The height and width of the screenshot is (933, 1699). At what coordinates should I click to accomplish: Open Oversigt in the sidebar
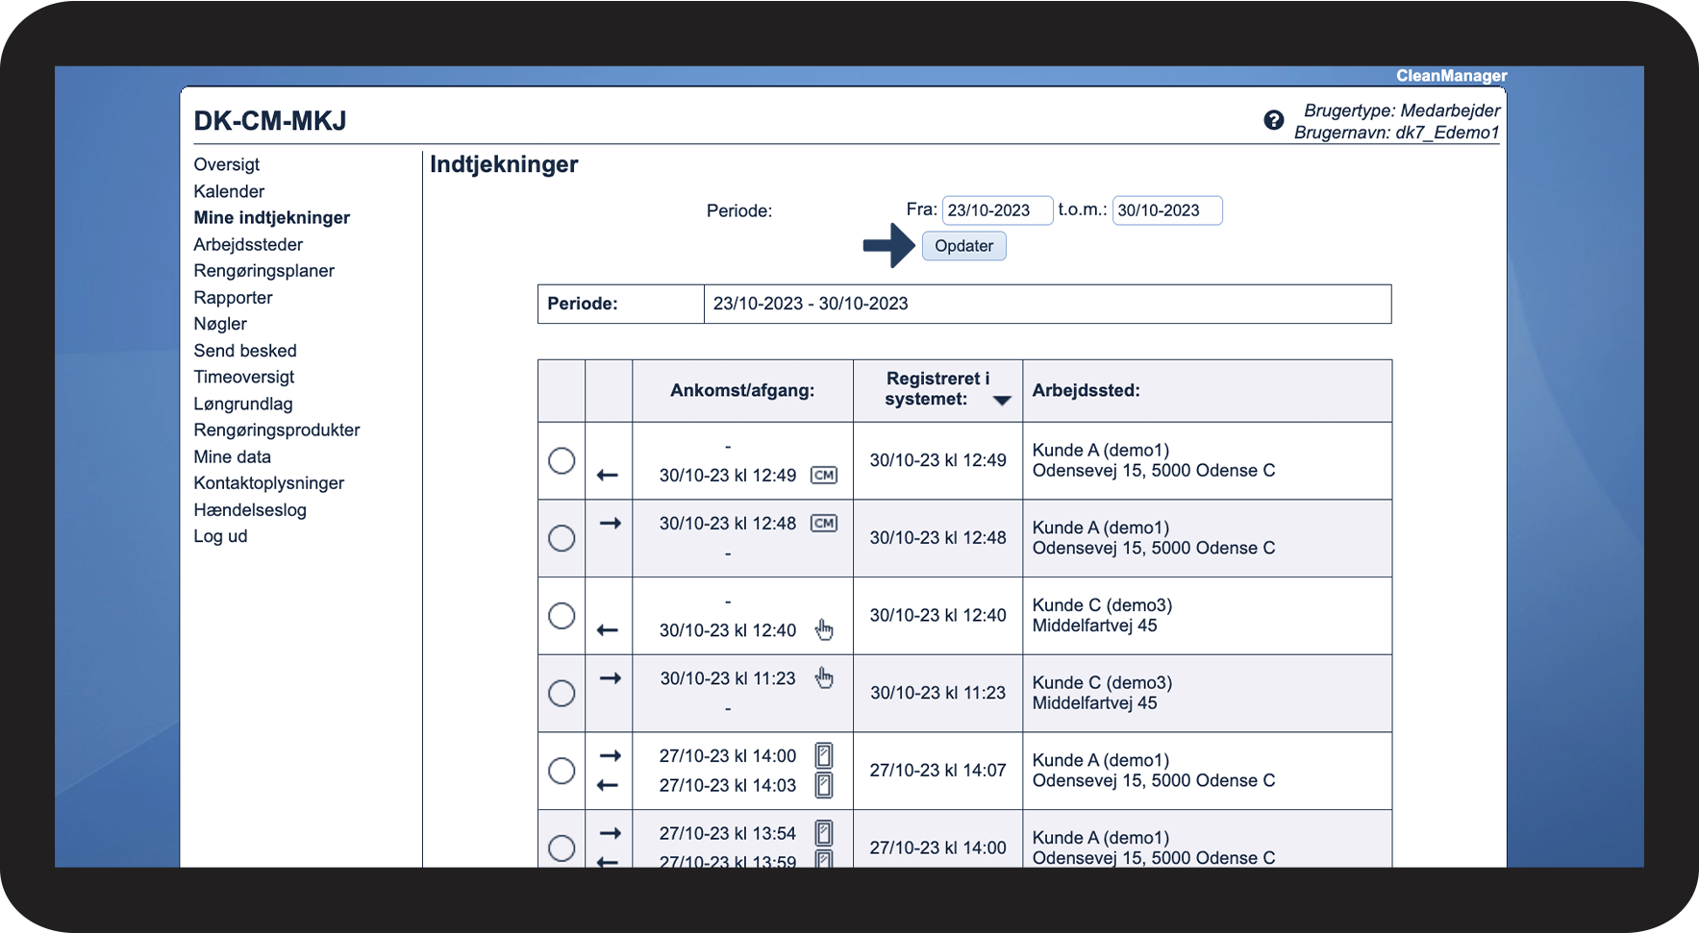[227, 164]
